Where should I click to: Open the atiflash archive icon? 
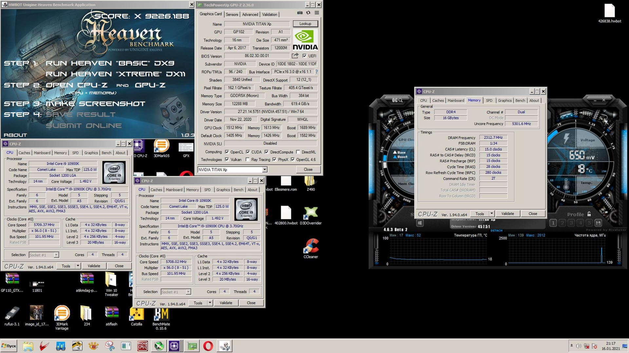click(x=111, y=316)
